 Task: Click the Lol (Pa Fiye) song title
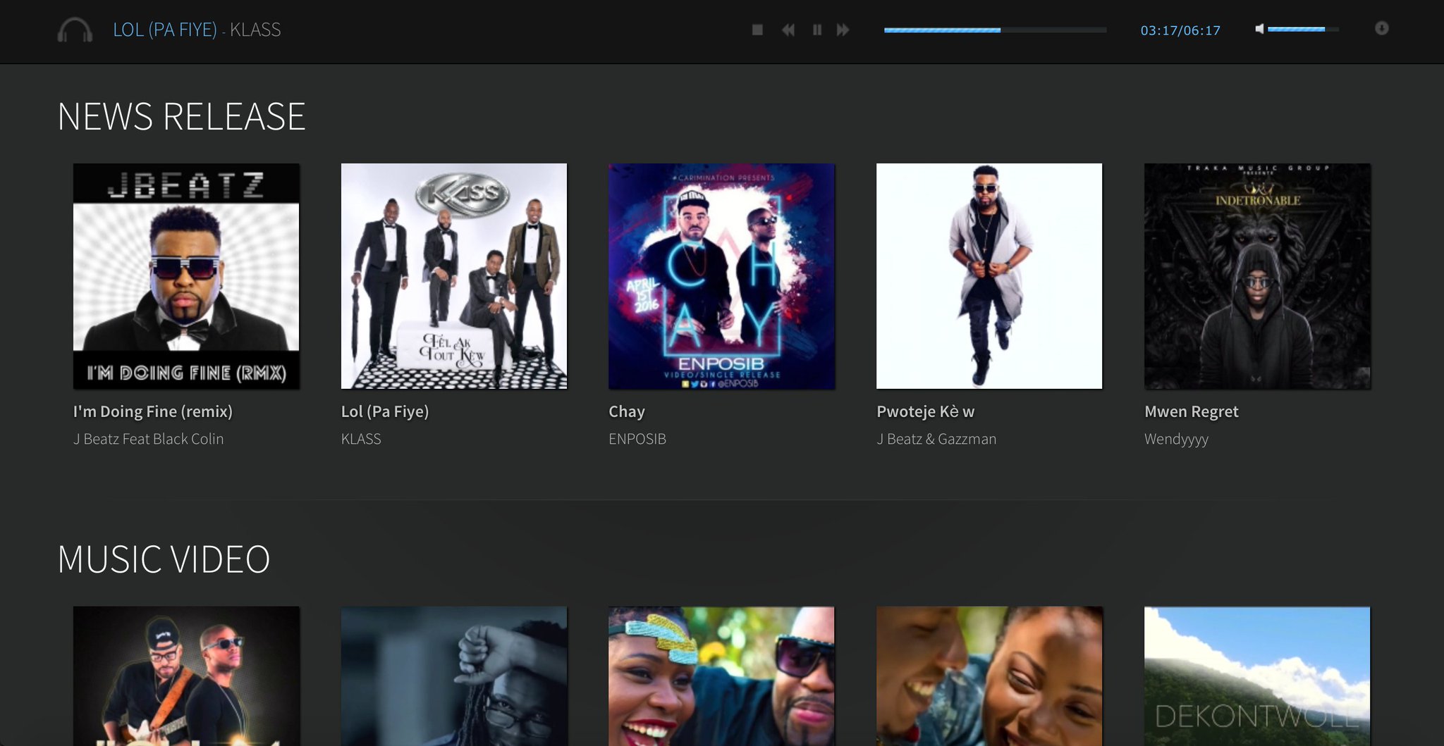click(385, 411)
